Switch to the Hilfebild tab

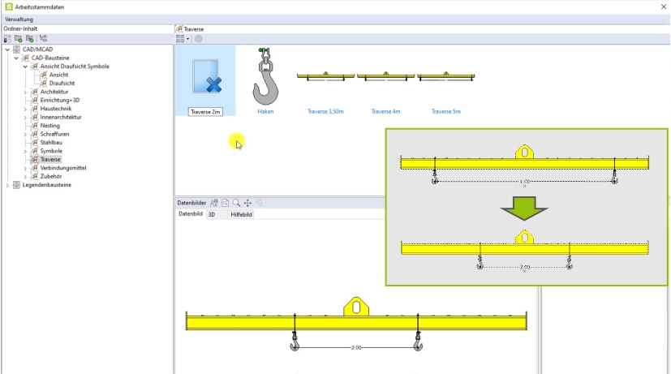coord(241,215)
